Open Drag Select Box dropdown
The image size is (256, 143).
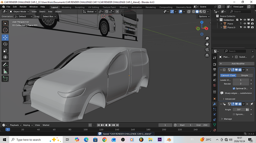tap(49, 16)
